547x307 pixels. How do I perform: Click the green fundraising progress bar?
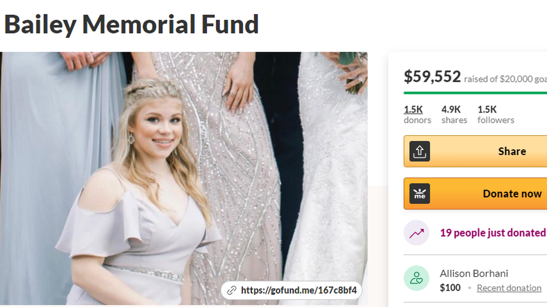pyautogui.click(x=475, y=93)
